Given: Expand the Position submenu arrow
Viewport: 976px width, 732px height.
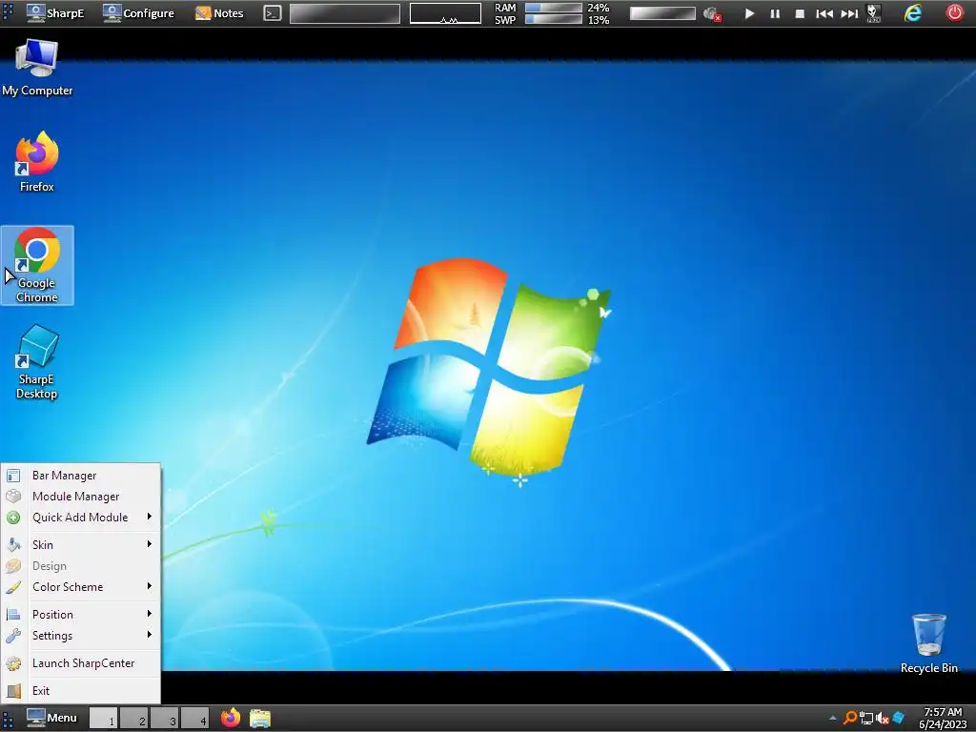Looking at the screenshot, I should [150, 614].
